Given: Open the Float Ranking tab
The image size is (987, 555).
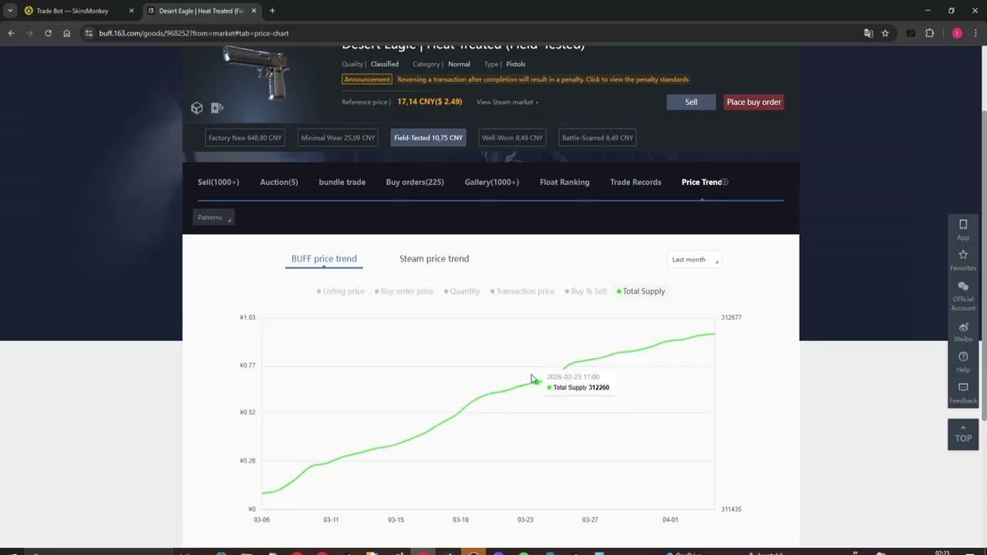Looking at the screenshot, I should pyautogui.click(x=564, y=182).
